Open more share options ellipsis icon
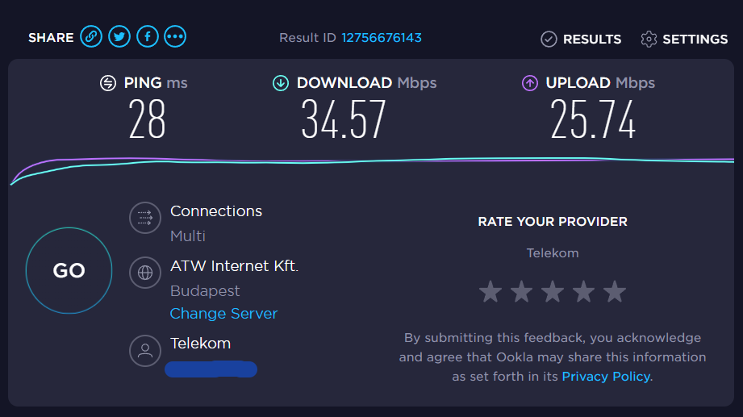 [x=175, y=37]
